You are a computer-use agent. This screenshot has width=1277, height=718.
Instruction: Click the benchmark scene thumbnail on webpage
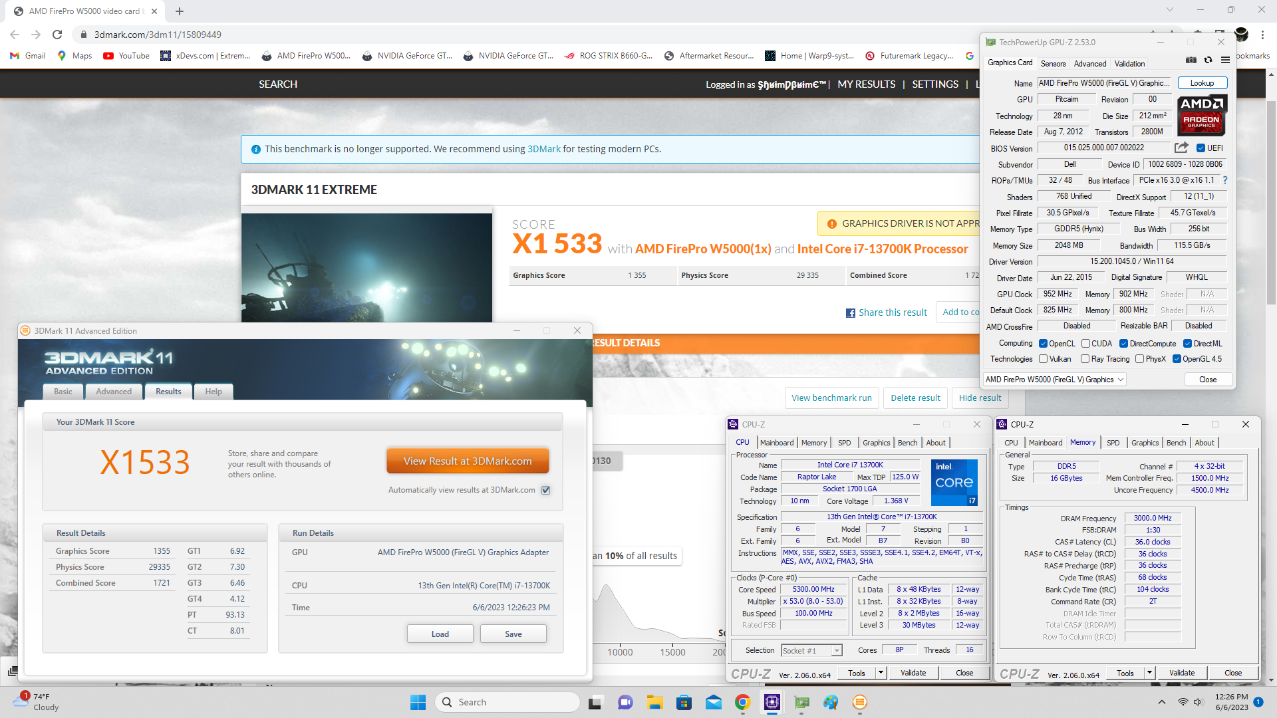(366, 268)
